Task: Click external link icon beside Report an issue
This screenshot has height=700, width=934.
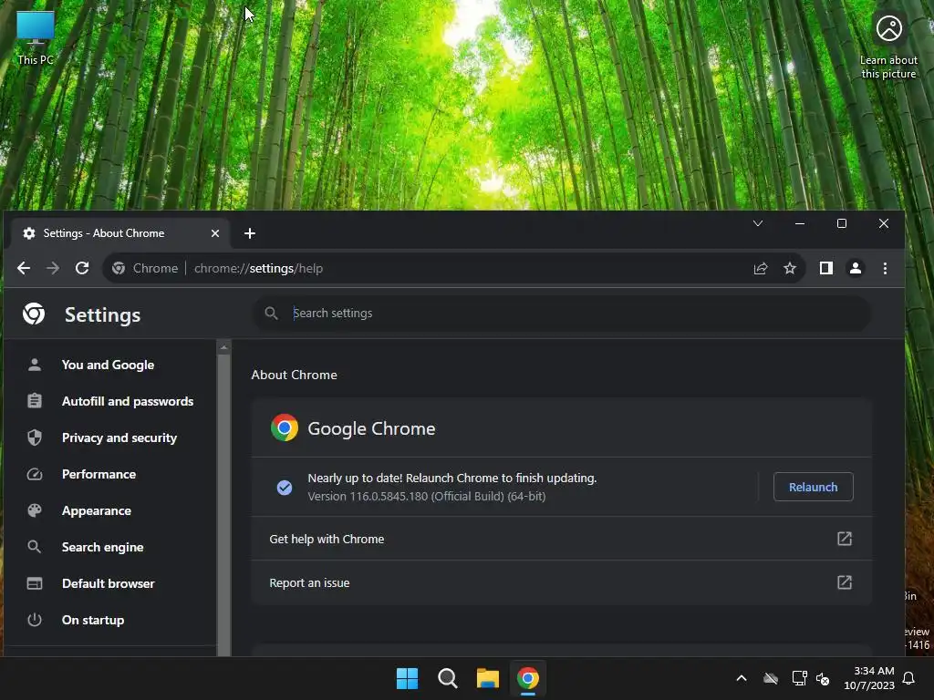Action: pos(845,582)
